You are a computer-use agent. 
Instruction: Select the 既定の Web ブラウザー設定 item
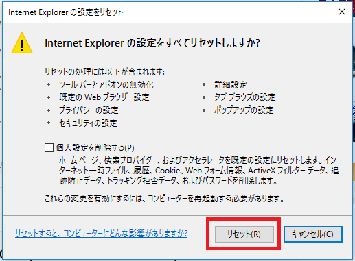(104, 97)
